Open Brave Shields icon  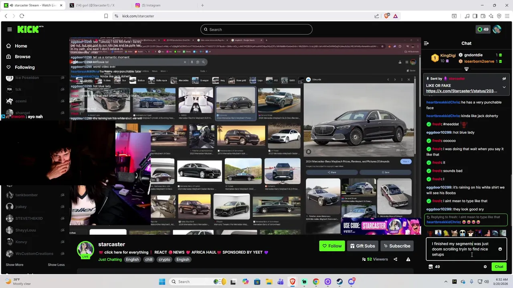[x=386, y=16]
